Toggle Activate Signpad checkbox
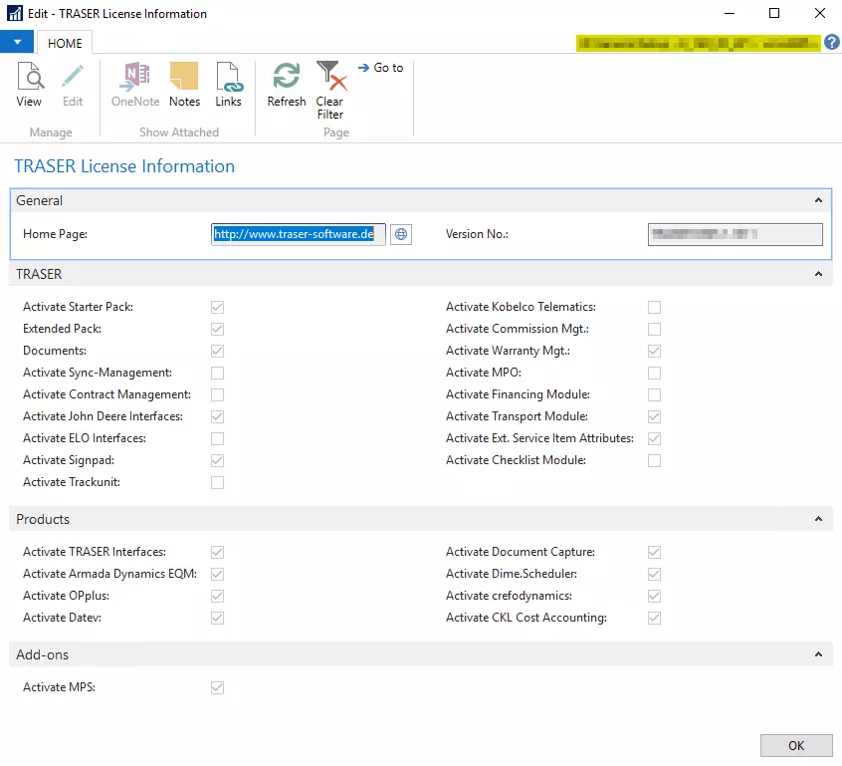 [x=218, y=460]
